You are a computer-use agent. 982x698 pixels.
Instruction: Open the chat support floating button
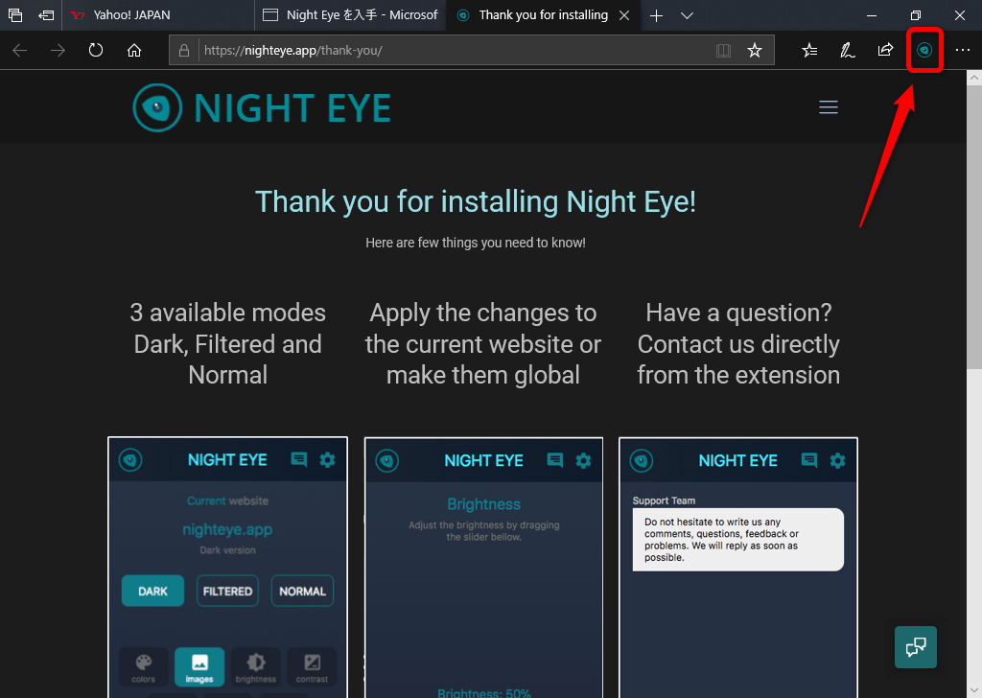pyautogui.click(x=915, y=646)
